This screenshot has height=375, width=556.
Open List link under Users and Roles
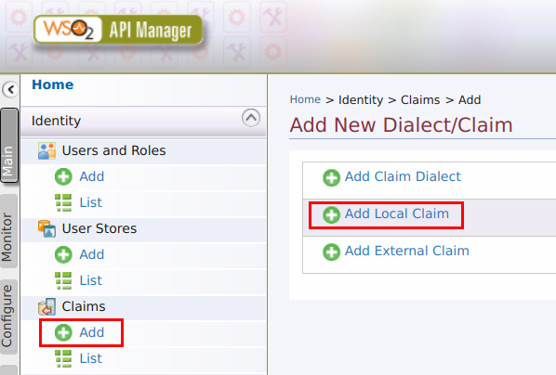point(91,202)
